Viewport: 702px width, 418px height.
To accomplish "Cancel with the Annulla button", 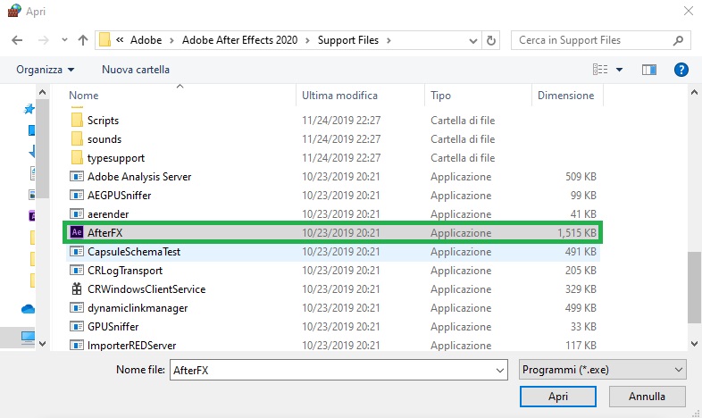I will click(x=647, y=397).
